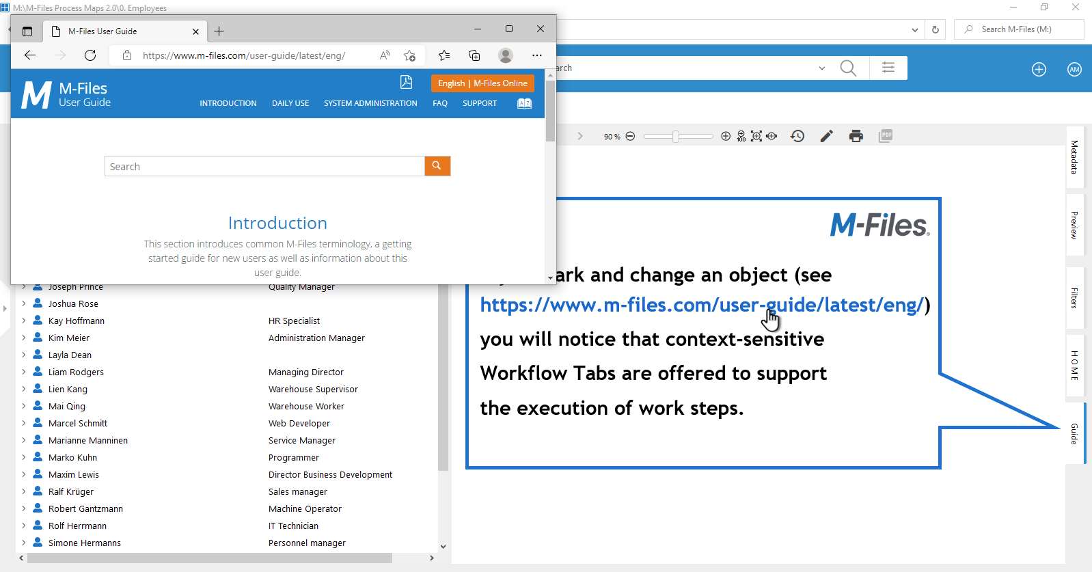Click the pencil edit icon in preview toolbar

pos(827,136)
